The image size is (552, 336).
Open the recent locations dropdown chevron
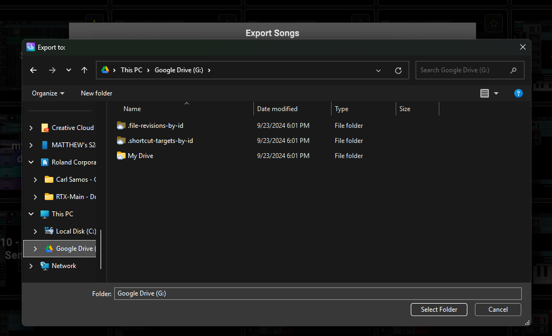pos(68,70)
